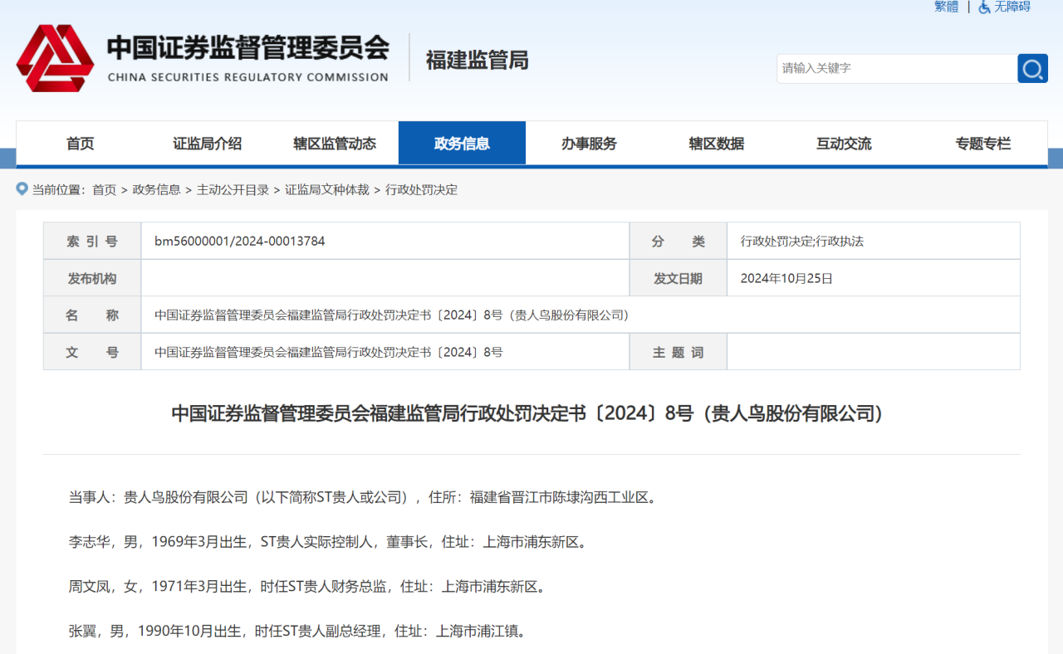This screenshot has height=654, width=1063.
Task: Click category value 行政处罚决定;行政执法
Action: [802, 242]
